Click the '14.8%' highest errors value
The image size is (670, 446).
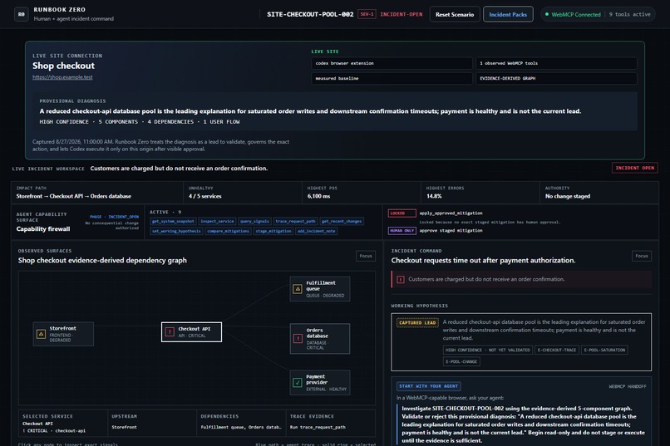coord(434,196)
